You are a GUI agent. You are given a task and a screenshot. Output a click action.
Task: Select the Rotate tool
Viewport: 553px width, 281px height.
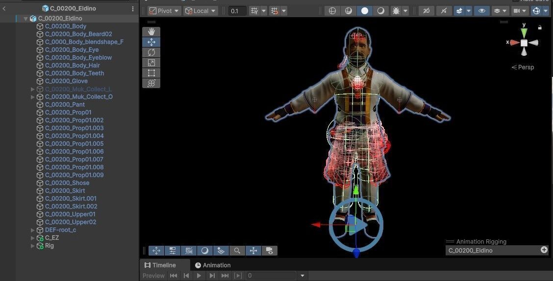click(x=151, y=52)
